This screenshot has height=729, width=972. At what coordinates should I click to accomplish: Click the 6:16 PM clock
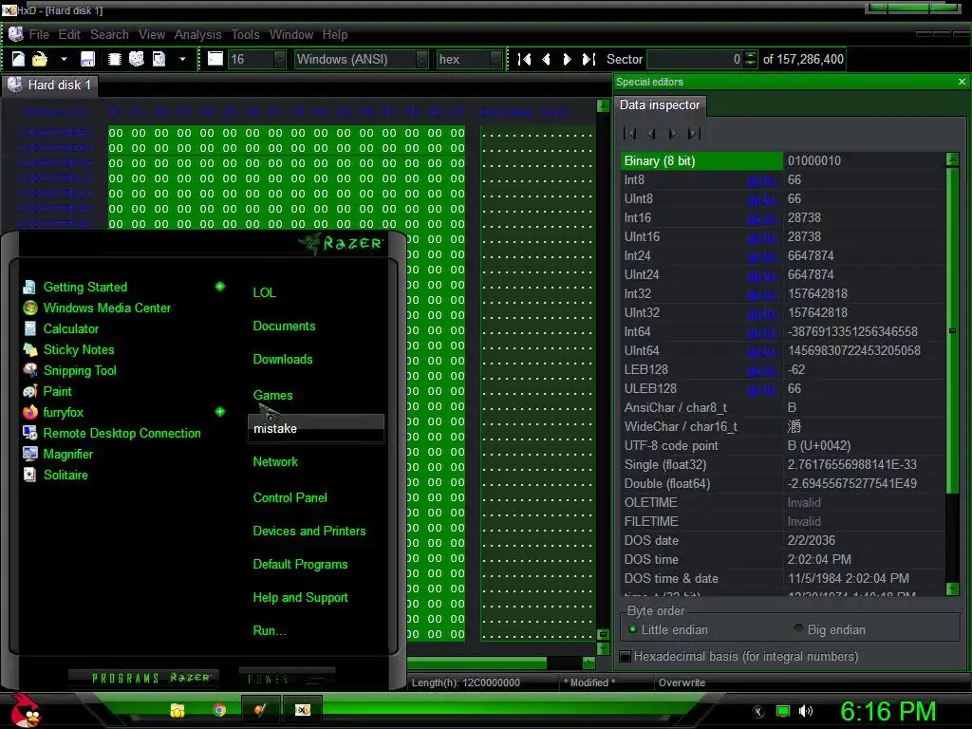click(x=888, y=712)
